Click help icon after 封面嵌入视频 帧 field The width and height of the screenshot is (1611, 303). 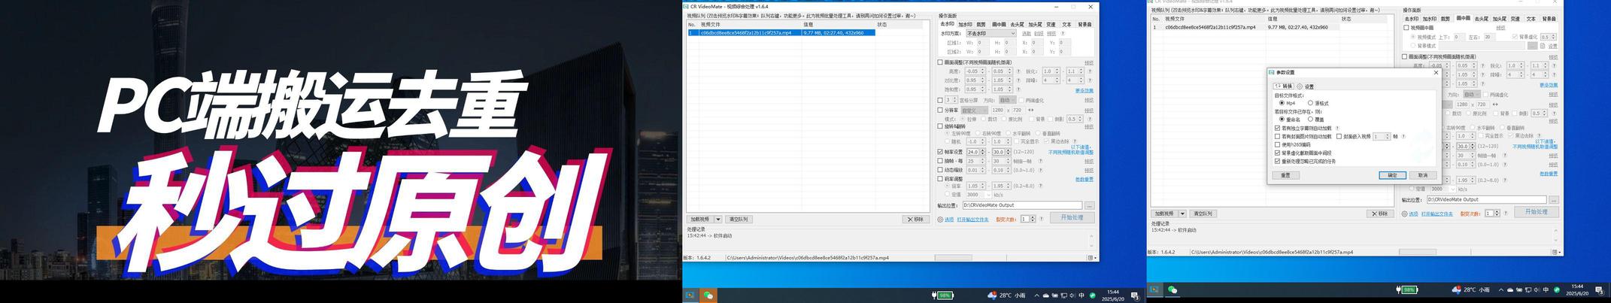[1403, 137]
